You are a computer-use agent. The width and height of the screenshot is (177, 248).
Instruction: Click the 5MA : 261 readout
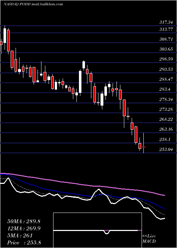[20, 236]
